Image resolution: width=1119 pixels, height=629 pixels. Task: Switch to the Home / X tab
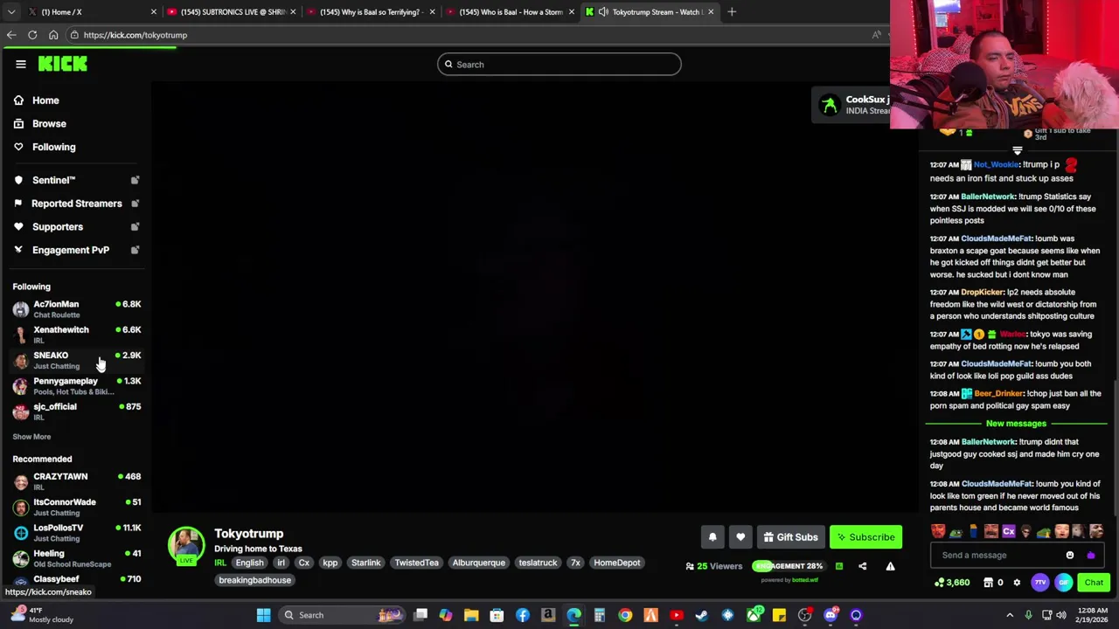pyautogui.click(x=90, y=12)
